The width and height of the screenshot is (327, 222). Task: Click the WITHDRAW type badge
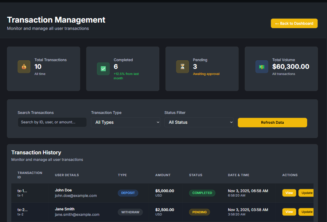(130, 212)
